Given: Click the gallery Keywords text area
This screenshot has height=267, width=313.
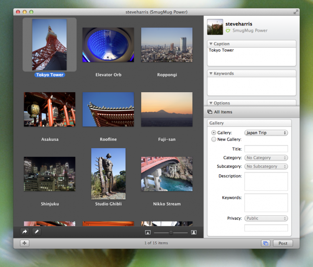Looking at the screenshot, I should click(x=266, y=203).
